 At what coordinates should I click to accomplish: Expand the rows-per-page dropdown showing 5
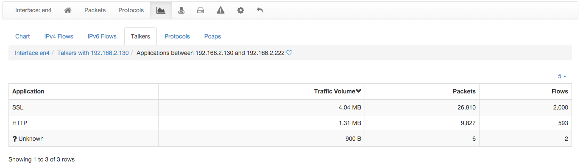point(562,76)
